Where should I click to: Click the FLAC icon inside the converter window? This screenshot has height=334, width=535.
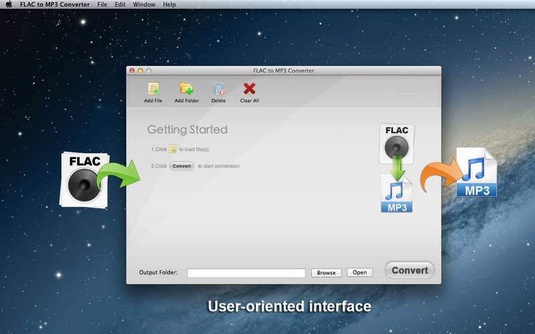tap(397, 143)
